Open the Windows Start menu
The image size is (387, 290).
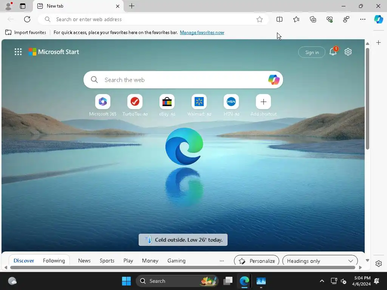126,281
